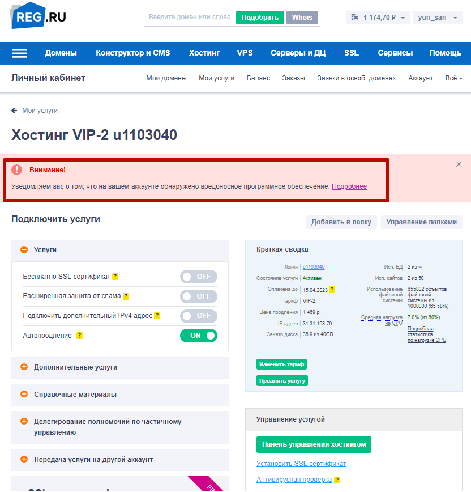Go to Заказы page
This screenshot has width=471, height=492.
coord(293,78)
